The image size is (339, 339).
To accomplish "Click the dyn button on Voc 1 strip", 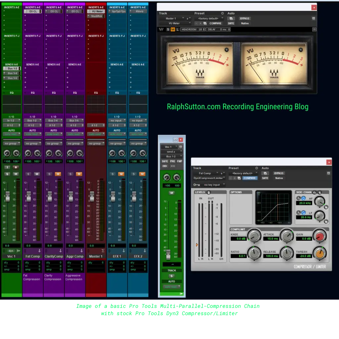I will click(x=11, y=251).
